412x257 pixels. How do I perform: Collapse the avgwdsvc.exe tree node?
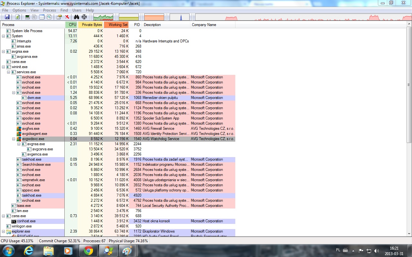(14, 139)
